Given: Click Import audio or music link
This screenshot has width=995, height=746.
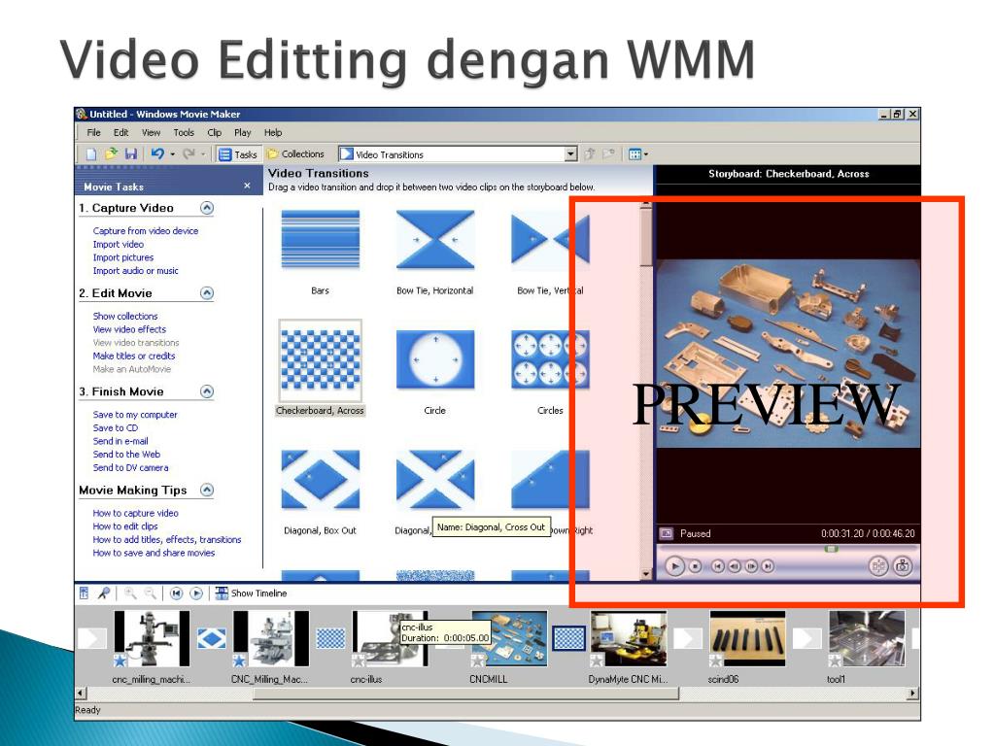Looking at the screenshot, I should [135, 271].
